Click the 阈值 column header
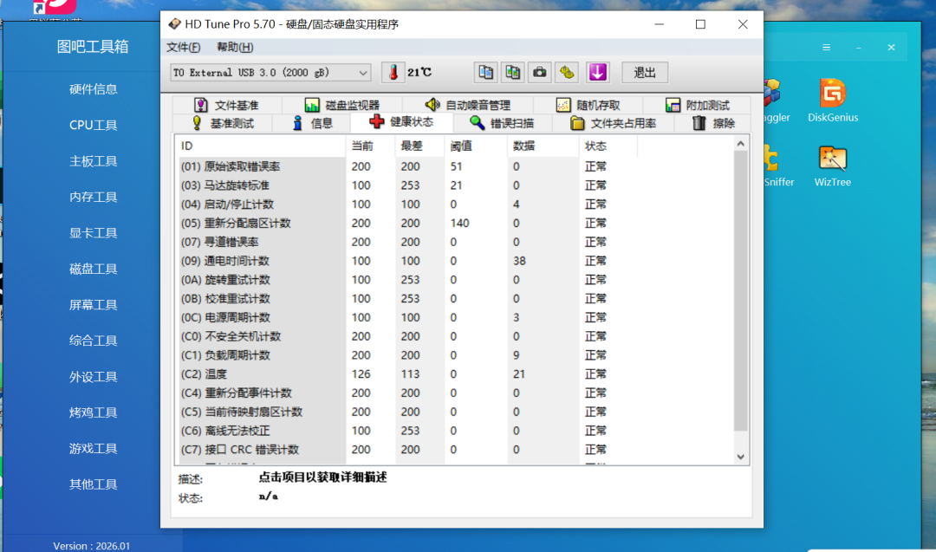This screenshot has width=936, height=552. (476, 146)
